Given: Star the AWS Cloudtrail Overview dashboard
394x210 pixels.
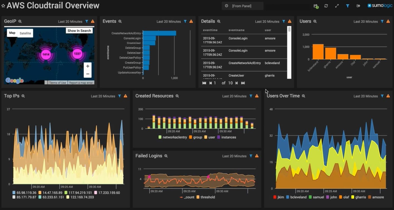Looking at the screenshot, I should [x=3, y=6].
